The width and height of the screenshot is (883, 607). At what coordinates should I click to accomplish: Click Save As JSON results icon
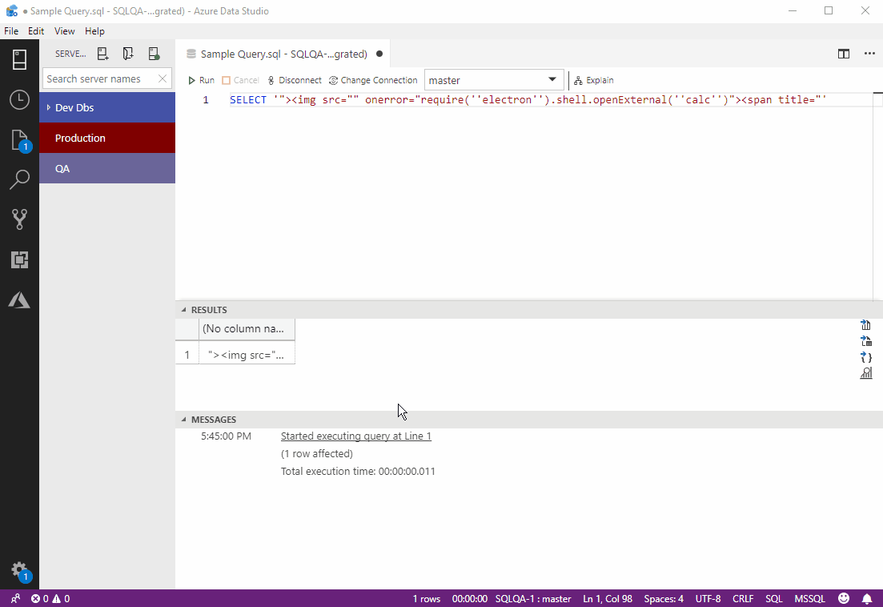coord(866,357)
